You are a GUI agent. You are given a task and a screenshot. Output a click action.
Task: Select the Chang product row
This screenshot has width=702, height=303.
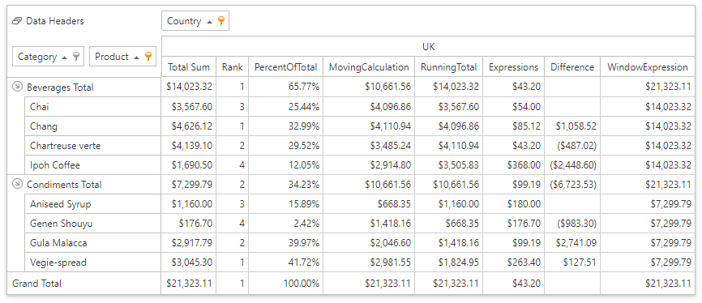pyautogui.click(x=92, y=126)
